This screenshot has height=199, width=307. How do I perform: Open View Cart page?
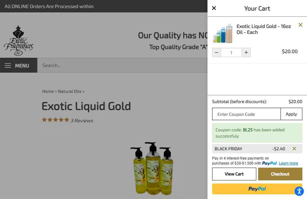point(234,174)
